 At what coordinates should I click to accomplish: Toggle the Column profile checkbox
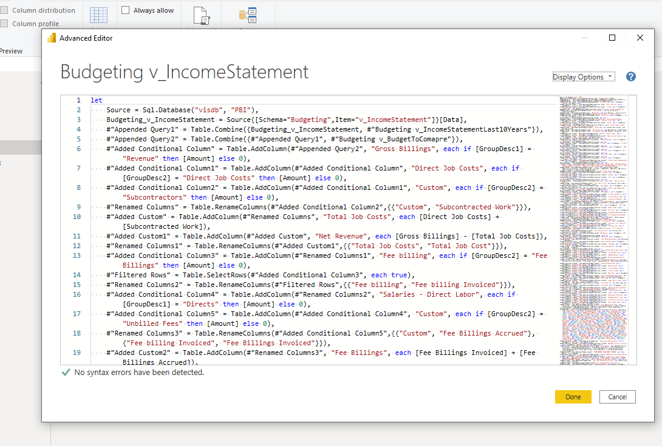pyautogui.click(x=4, y=24)
